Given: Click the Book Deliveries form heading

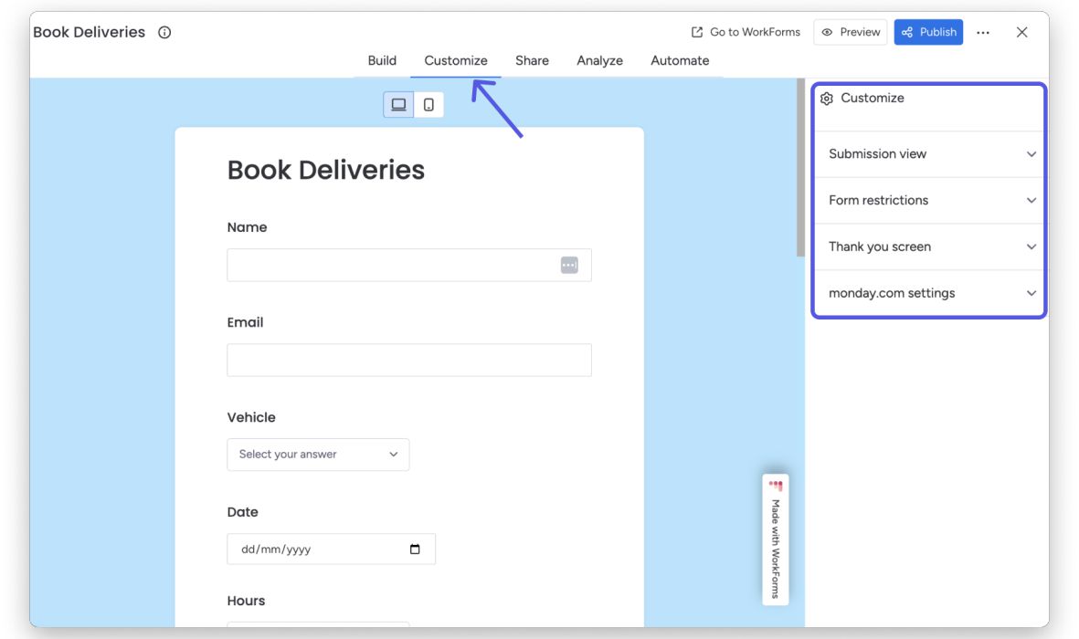Looking at the screenshot, I should 326,170.
